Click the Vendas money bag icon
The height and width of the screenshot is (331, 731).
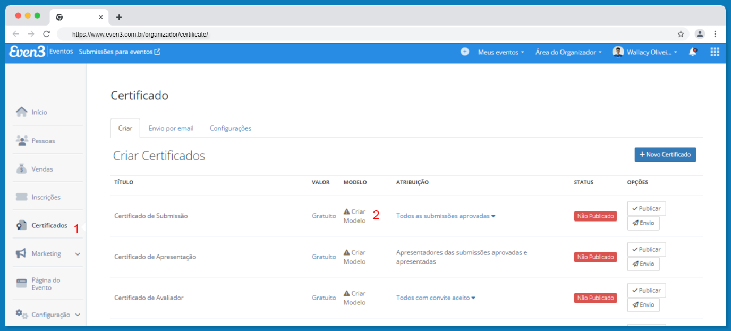click(x=22, y=168)
